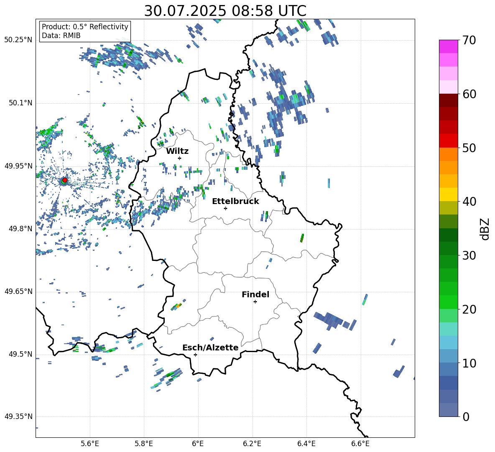
Task: Pick the orange colorbar swatch just below 50
Action: coord(449,154)
